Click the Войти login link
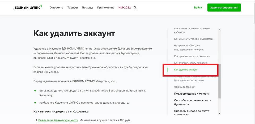255x124 pixels. pyautogui.click(x=198, y=8)
